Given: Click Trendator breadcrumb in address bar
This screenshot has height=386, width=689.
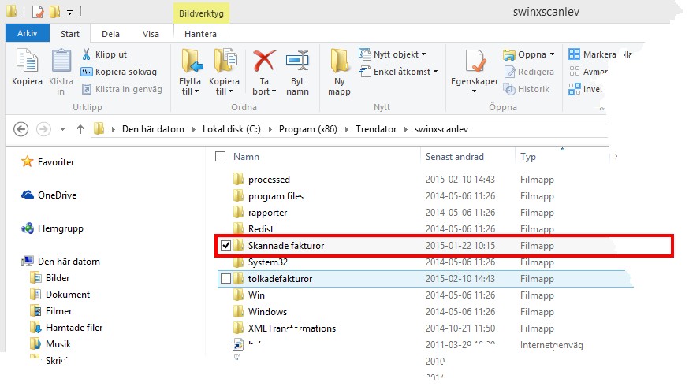Looking at the screenshot, I should click(376, 129).
